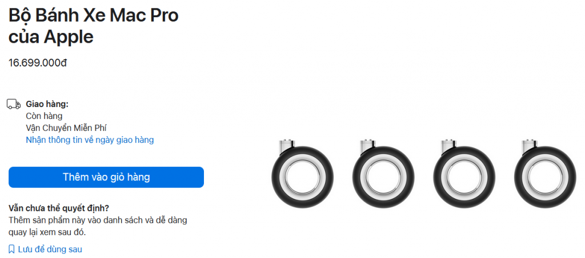Click the Giao hàng: label

pyautogui.click(x=47, y=104)
